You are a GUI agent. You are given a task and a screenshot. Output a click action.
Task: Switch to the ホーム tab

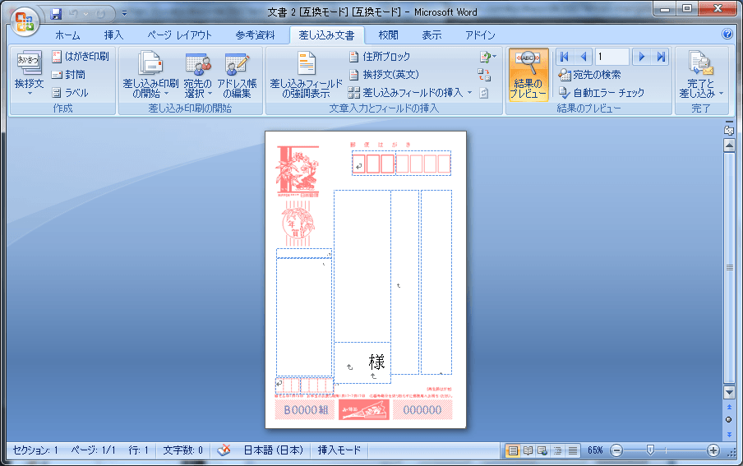pos(67,35)
